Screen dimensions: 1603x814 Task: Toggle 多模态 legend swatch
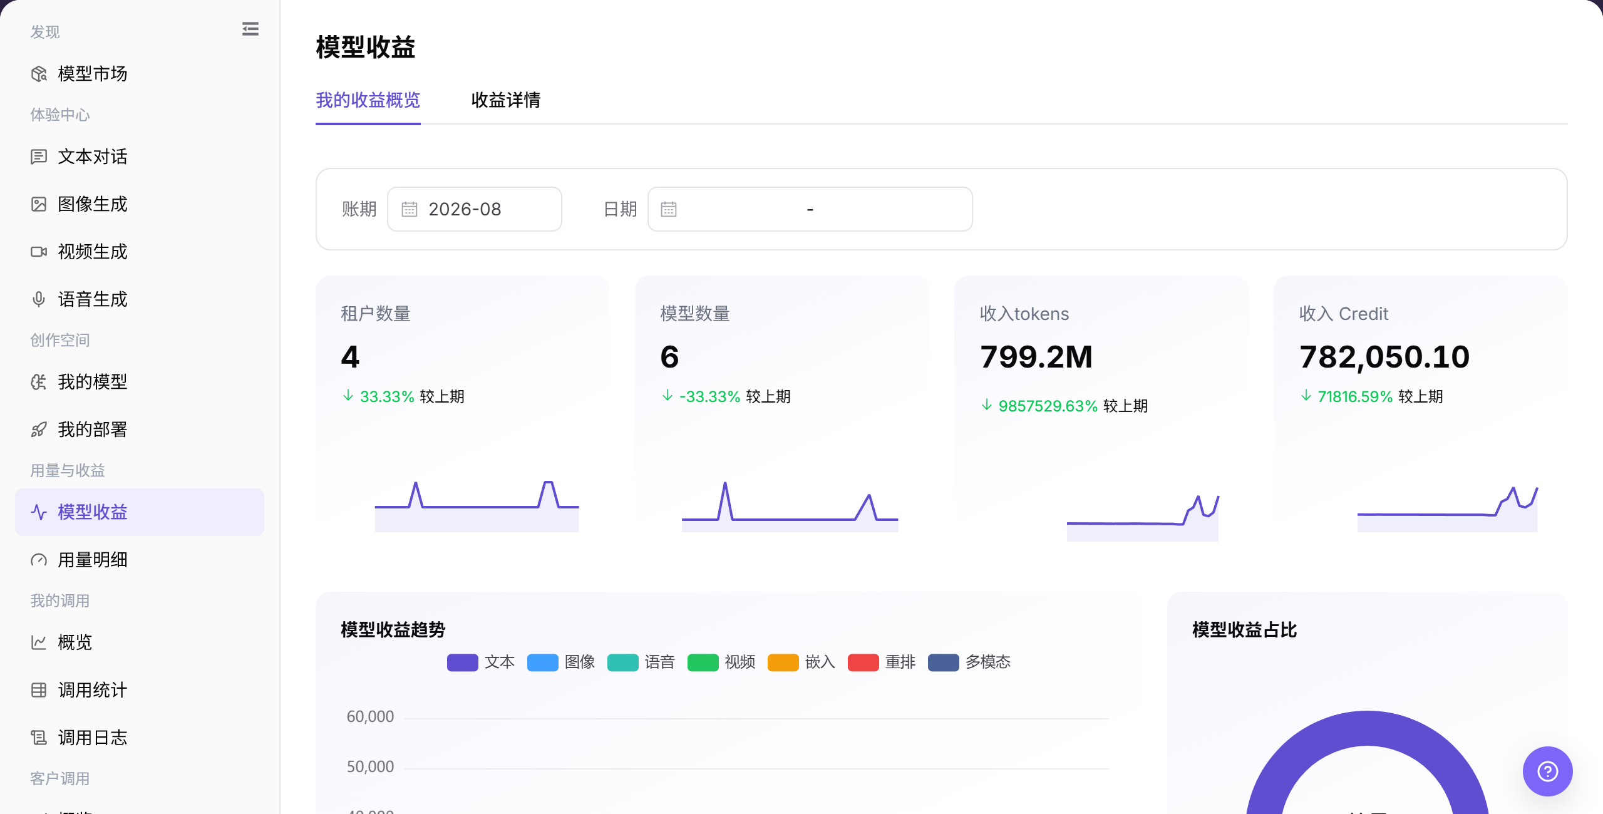pyautogui.click(x=943, y=662)
